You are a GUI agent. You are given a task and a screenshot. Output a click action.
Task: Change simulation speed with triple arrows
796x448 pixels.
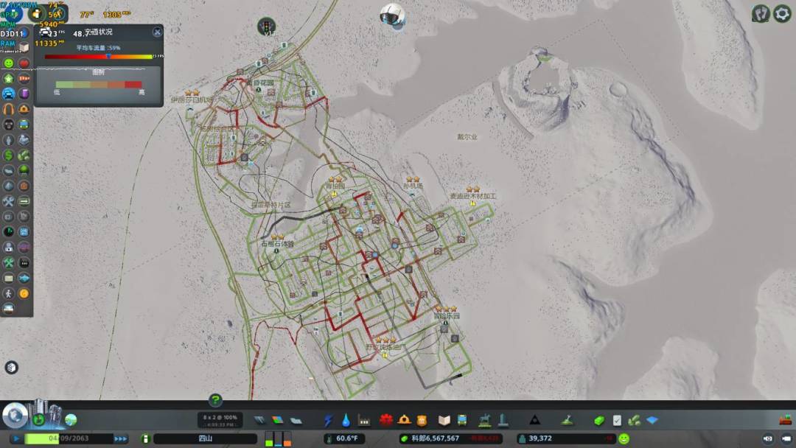click(x=121, y=438)
